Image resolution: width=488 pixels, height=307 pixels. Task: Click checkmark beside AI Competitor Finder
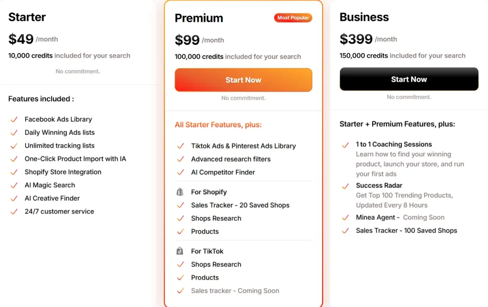pos(181,172)
